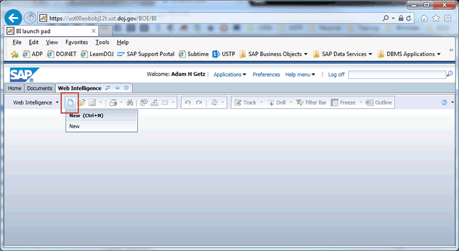Close the Web Intelligence tab

(x=127, y=88)
